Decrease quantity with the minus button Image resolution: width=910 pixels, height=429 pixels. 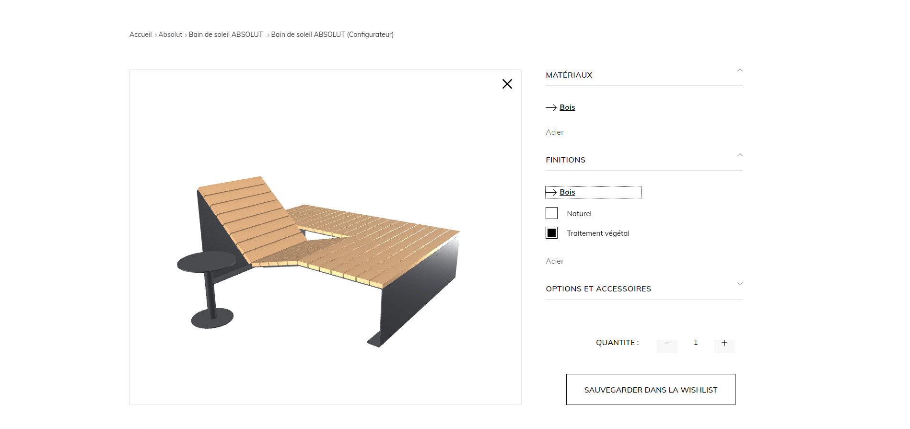pyautogui.click(x=666, y=344)
